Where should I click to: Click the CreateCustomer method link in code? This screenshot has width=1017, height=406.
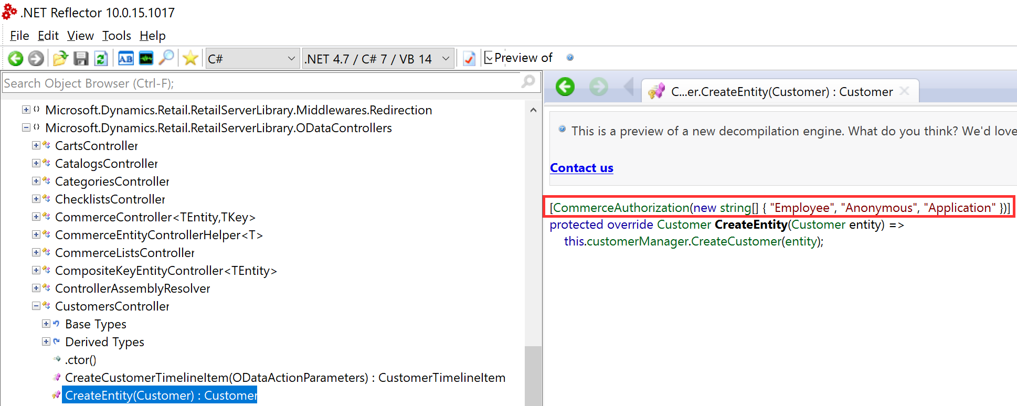[736, 241]
